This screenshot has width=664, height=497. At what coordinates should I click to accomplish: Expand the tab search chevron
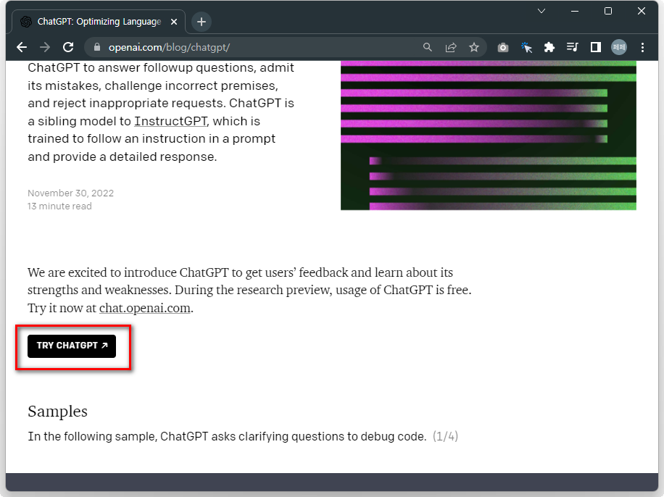pyautogui.click(x=541, y=11)
